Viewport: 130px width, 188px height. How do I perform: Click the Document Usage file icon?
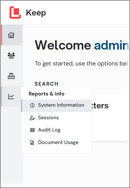(32, 143)
